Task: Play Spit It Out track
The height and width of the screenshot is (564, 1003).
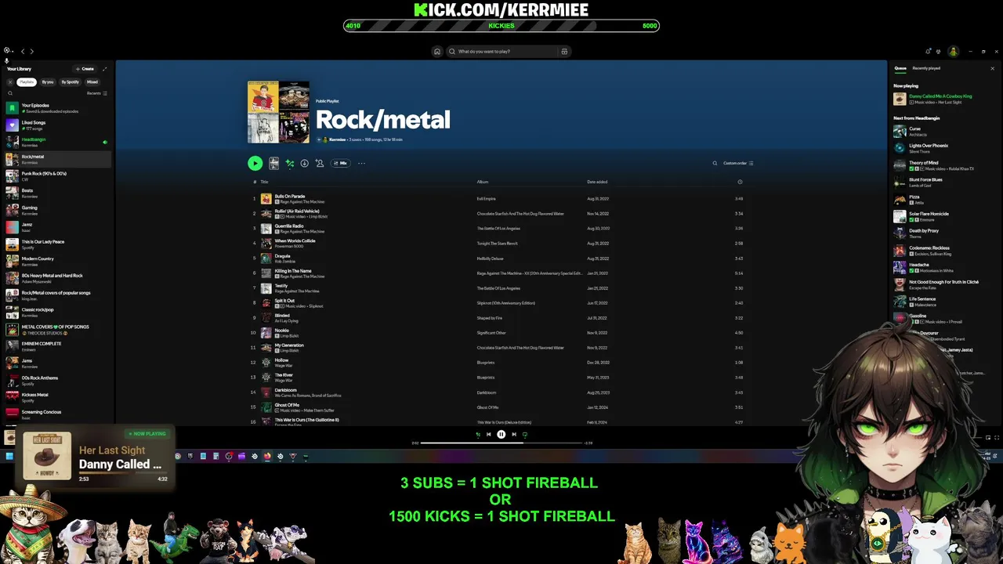Action: tap(501, 303)
